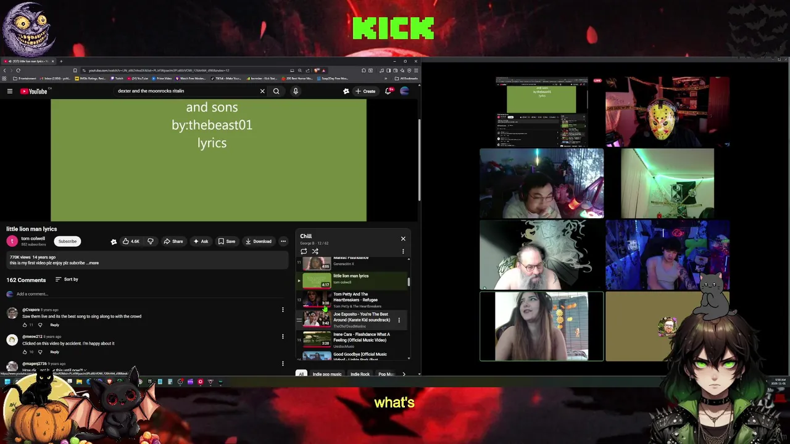Open the Twitch bookmark

[118, 78]
